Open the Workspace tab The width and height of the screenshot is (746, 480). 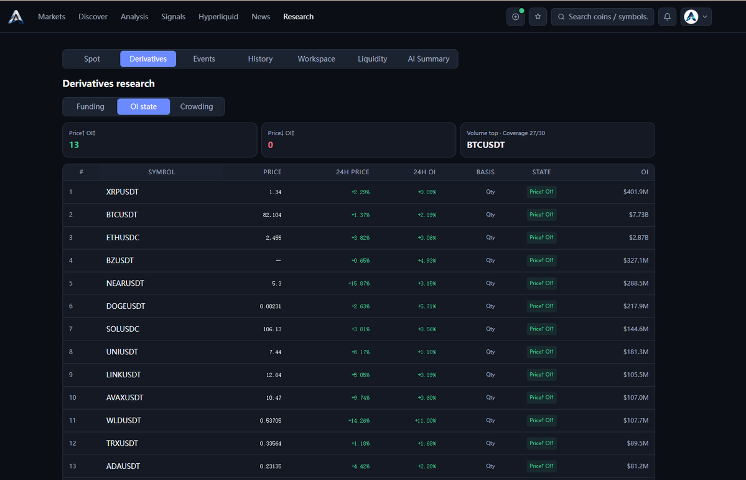point(317,59)
